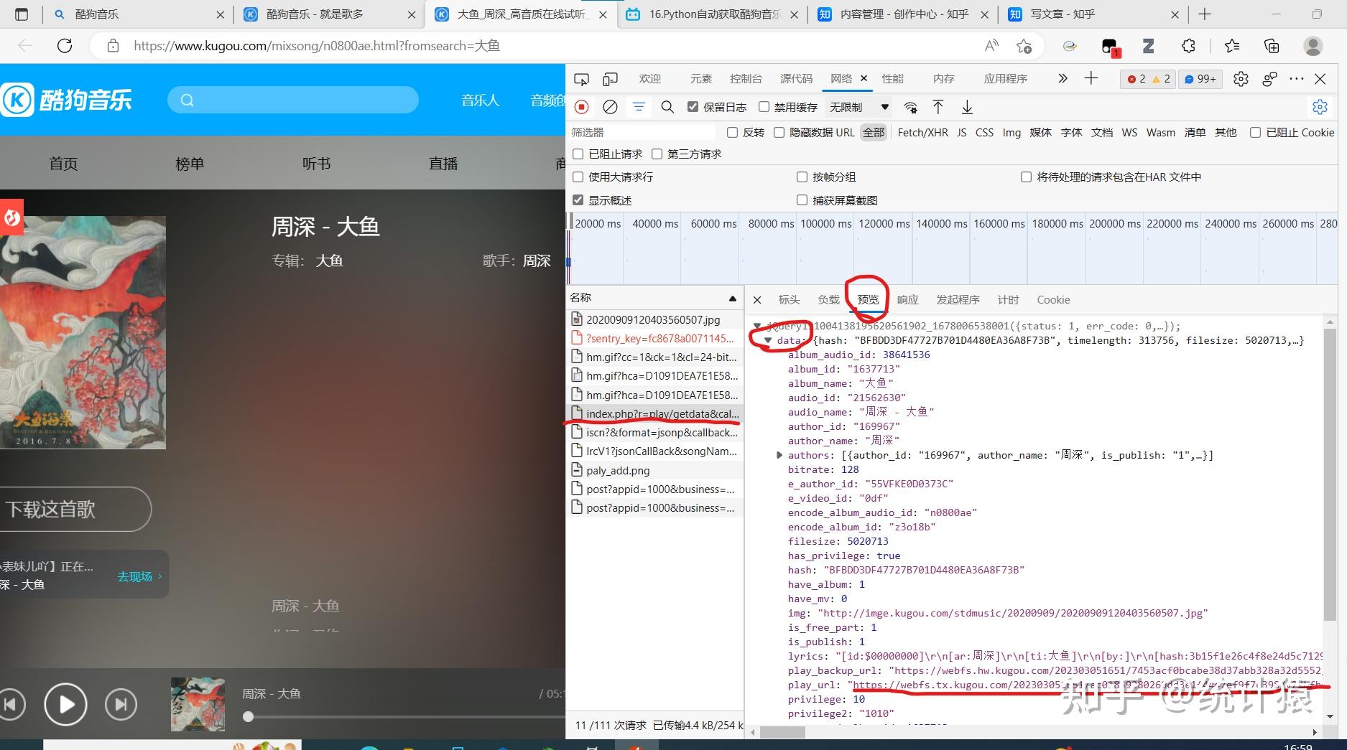Toggle 保留日志 checkbox
The width and height of the screenshot is (1347, 750).
click(693, 107)
